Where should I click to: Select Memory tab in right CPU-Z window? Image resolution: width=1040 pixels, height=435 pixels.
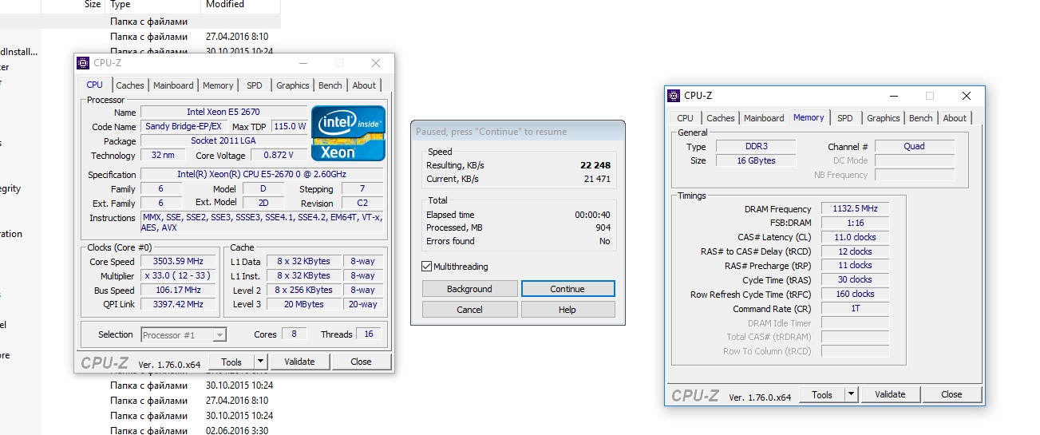point(809,117)
